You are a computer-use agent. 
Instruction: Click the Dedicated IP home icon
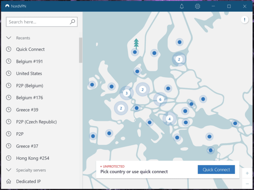point(9,181)
